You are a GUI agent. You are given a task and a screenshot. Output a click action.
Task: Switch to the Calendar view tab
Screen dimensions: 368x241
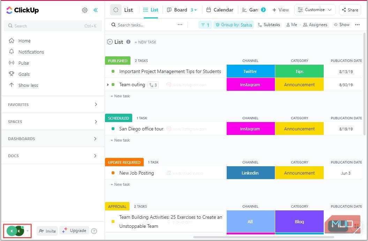point(223,10)
